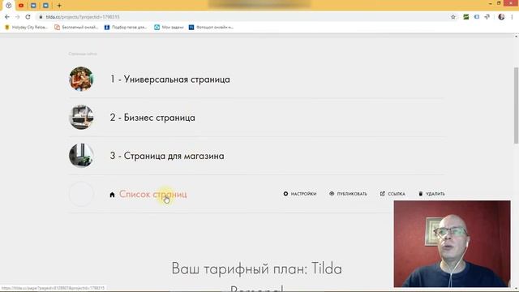Click the empty round thumbnail of Список страниц
The width and height of the screenshot is (519, 292).
point(81,194)
